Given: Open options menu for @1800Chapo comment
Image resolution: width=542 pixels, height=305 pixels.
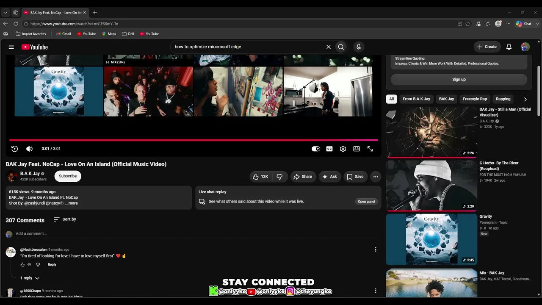Looking at the screenshot, I should [376, 291].
